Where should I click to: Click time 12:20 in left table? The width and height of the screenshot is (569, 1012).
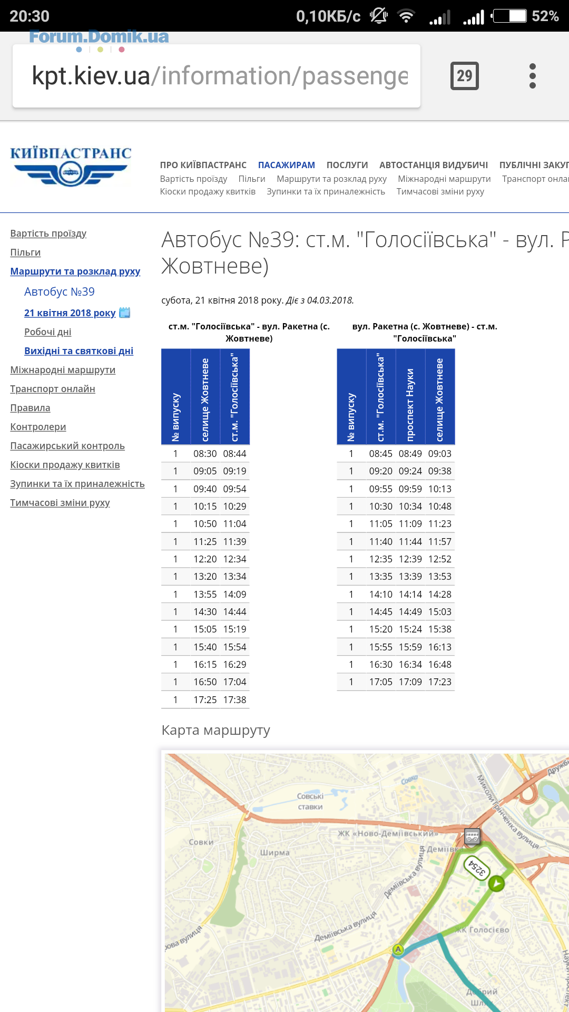point(205,559)
